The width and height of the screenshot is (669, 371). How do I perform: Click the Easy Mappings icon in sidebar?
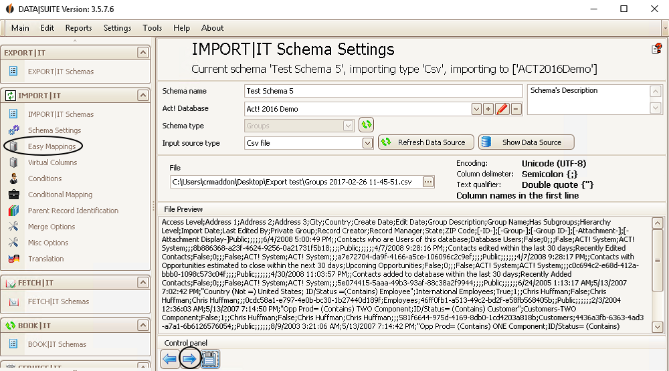(13, 146)
